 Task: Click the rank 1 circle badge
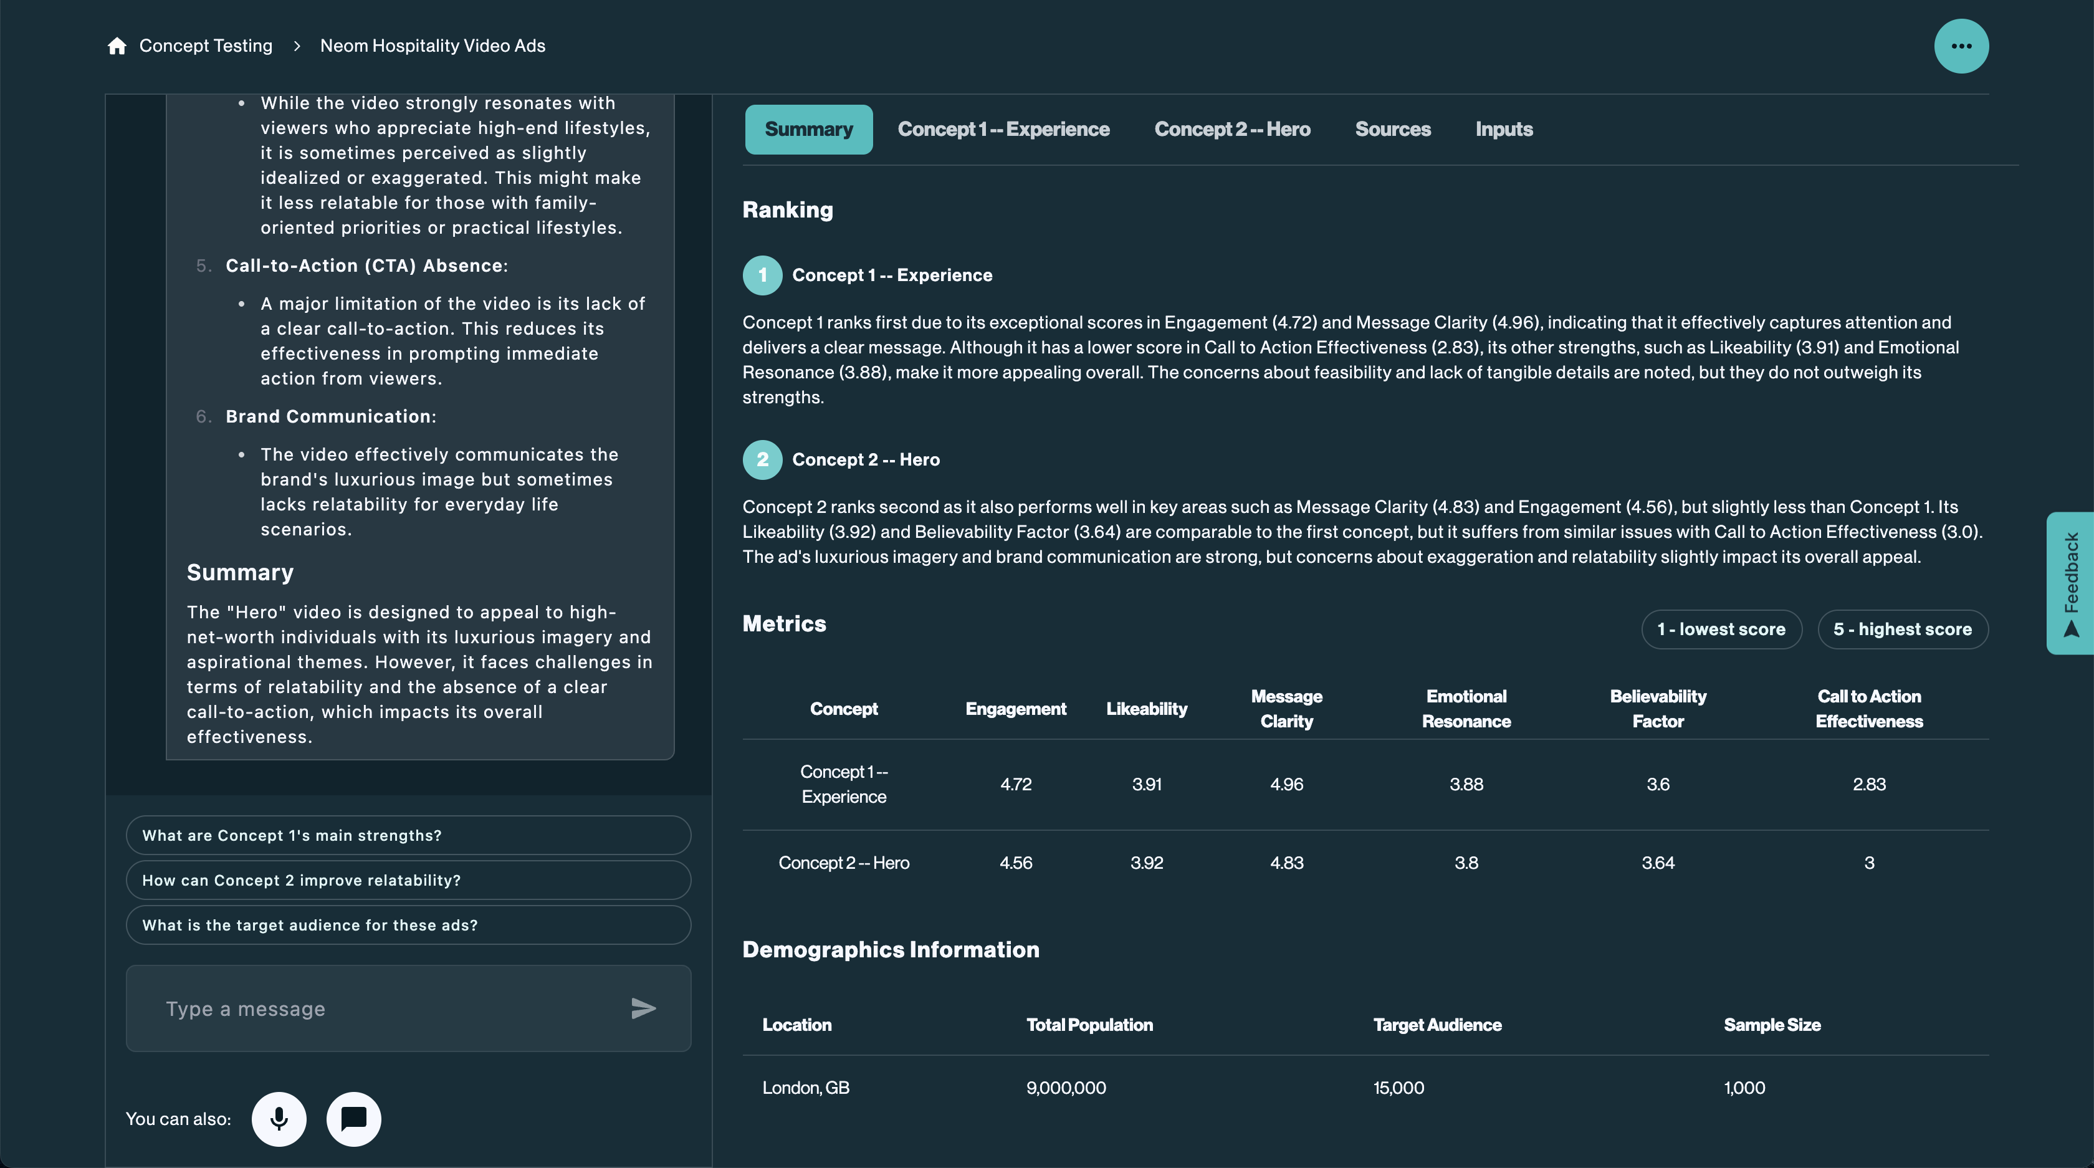762,275
